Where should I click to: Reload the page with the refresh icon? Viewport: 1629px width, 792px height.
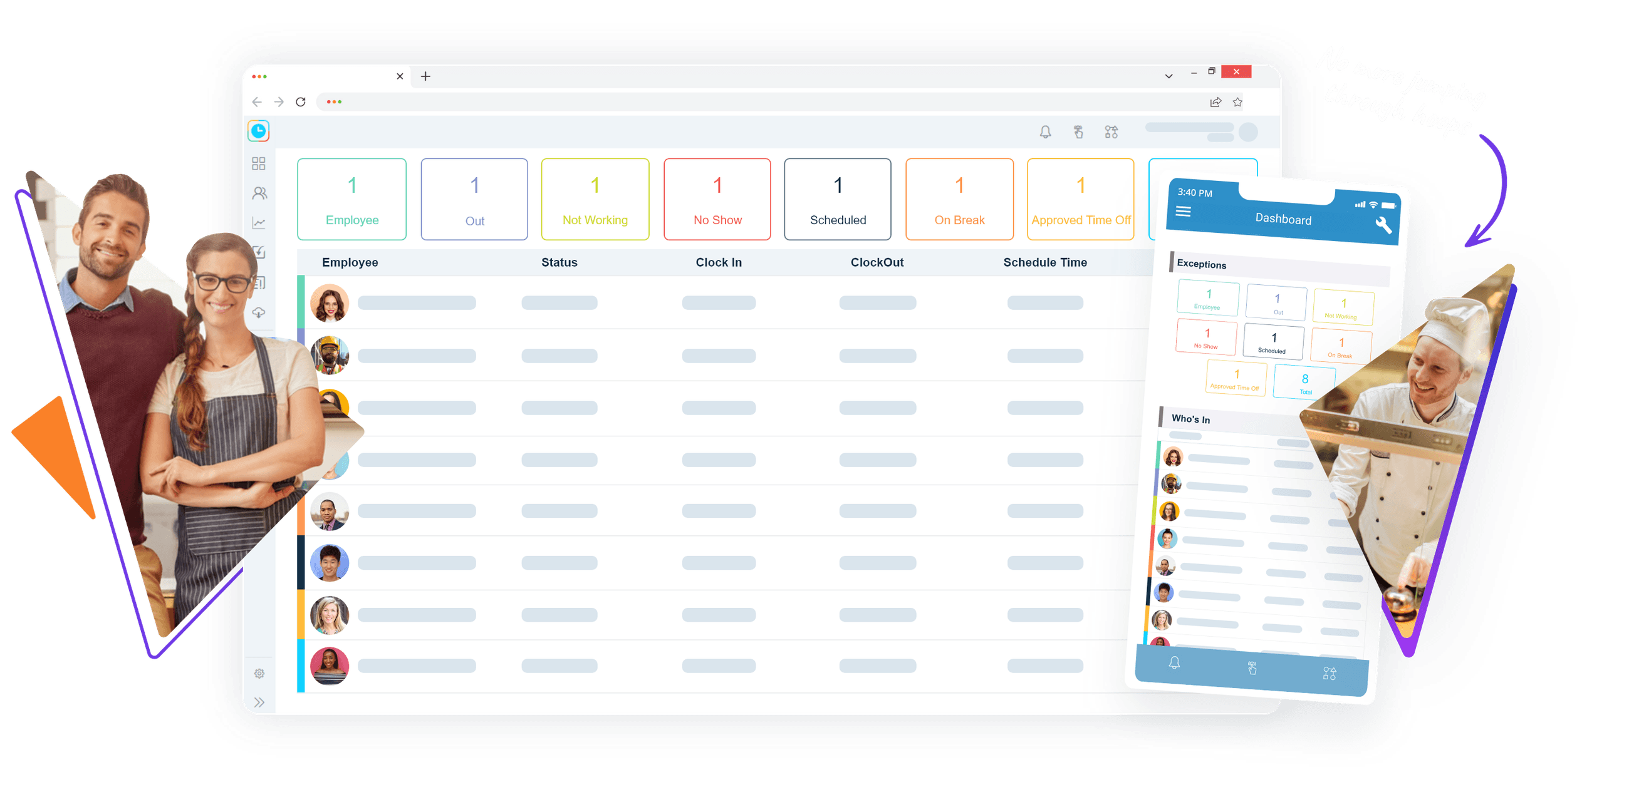point(300,102)
